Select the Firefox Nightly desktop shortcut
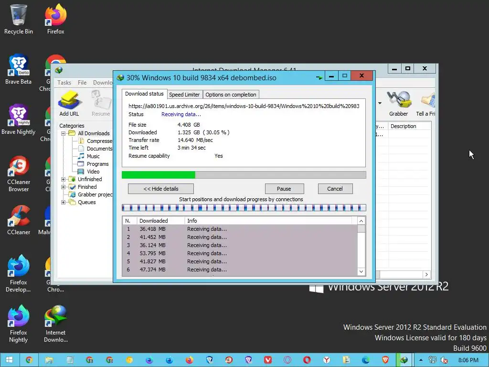Screen dimensions: 489x367 19,324
